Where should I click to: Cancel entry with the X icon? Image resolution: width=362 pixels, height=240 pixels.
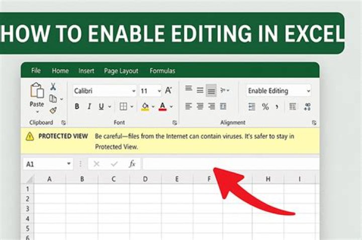tap(97, 164)
